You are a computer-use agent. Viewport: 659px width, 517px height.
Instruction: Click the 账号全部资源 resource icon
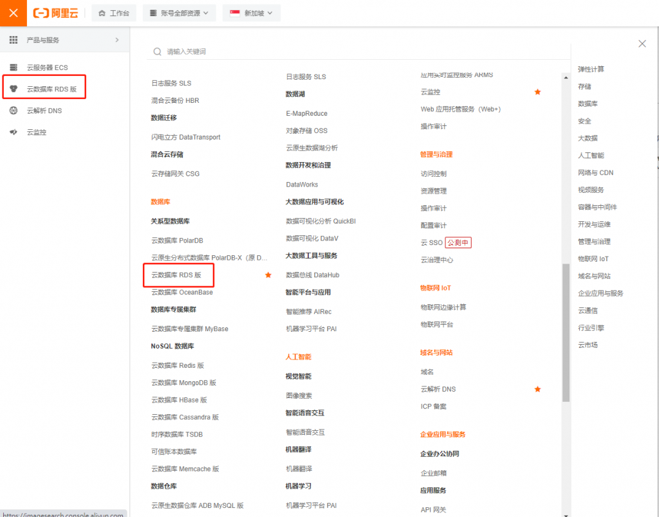click(153, 13)
